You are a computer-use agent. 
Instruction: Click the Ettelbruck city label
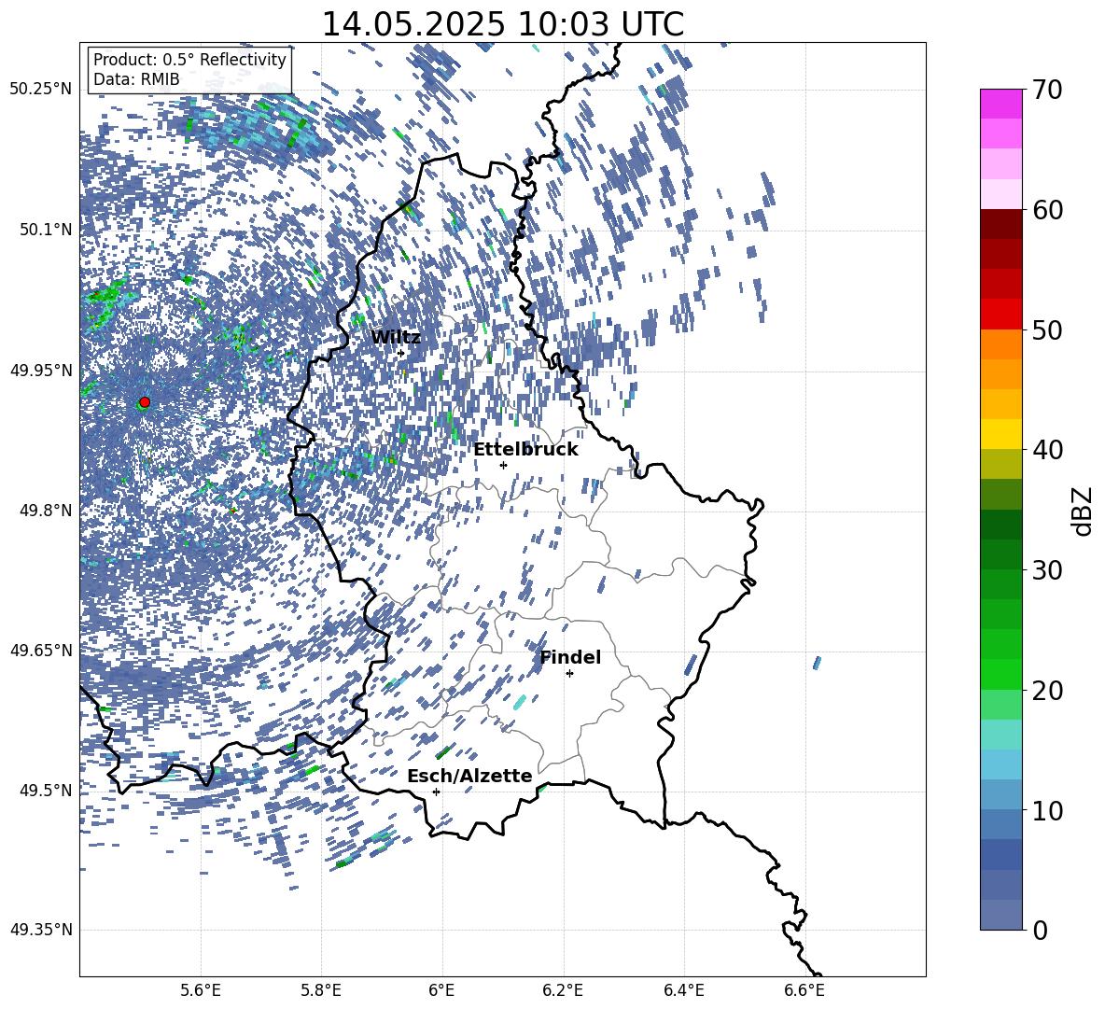pyautogui.click(x=525, y=450)
